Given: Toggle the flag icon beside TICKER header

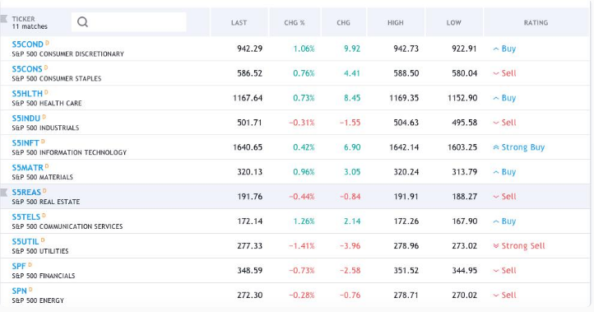Looking at the screenshot, I should click(x=4, y=19).
